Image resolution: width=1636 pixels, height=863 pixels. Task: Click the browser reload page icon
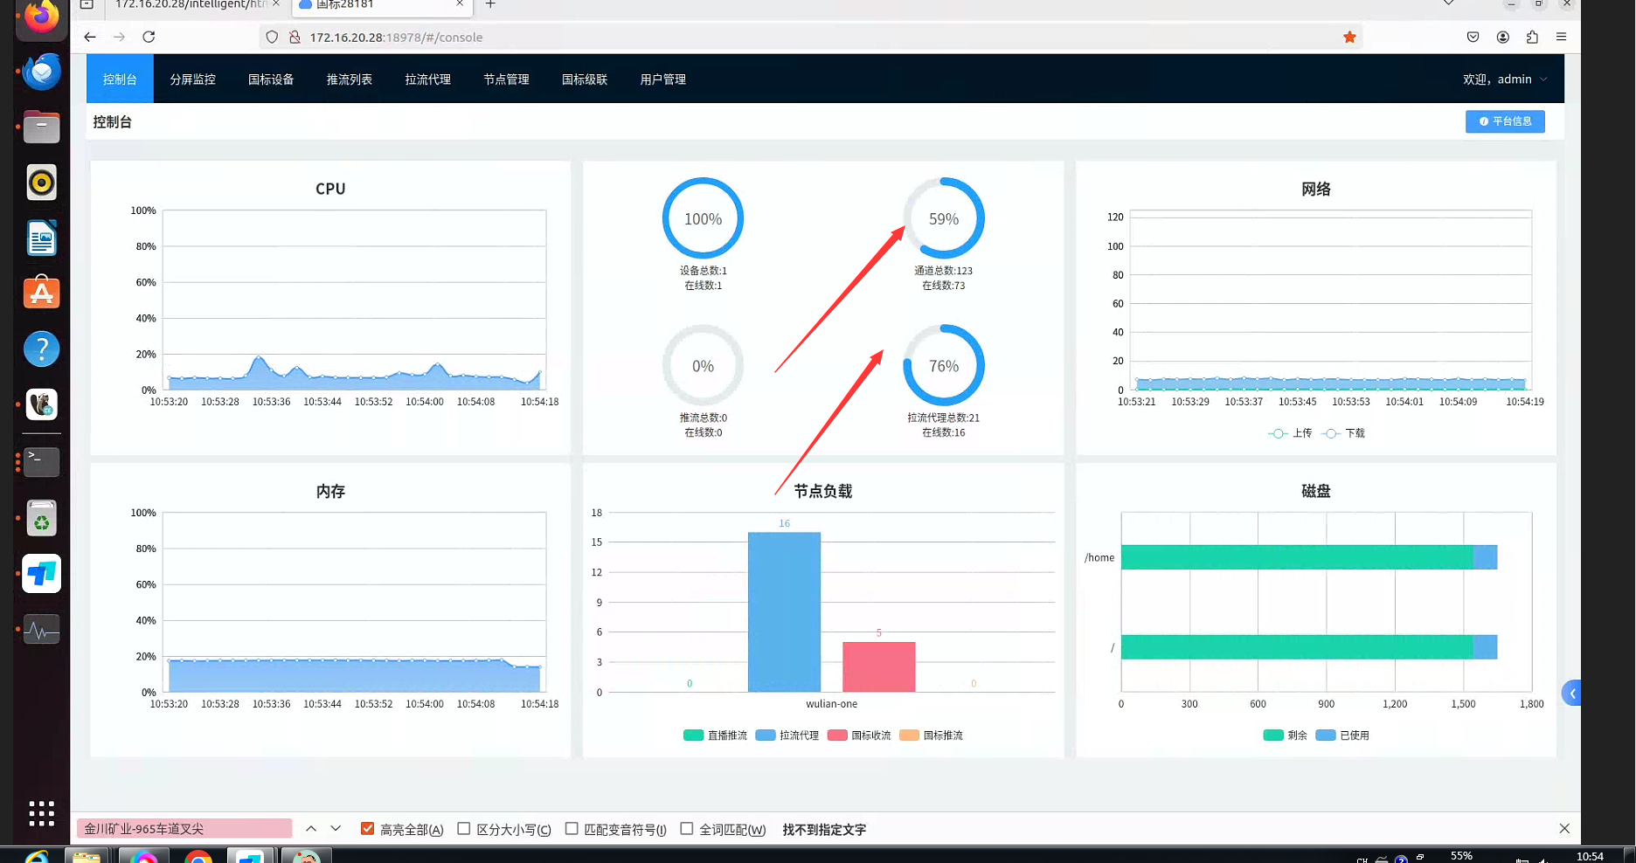point(149,37)
